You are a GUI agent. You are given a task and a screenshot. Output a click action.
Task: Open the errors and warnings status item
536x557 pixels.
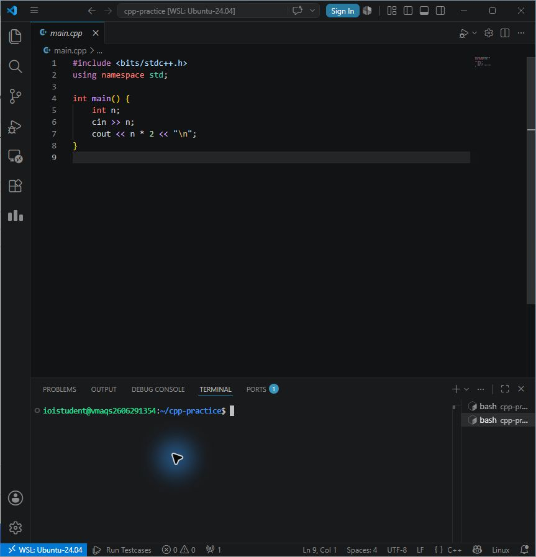pos(179,550)
